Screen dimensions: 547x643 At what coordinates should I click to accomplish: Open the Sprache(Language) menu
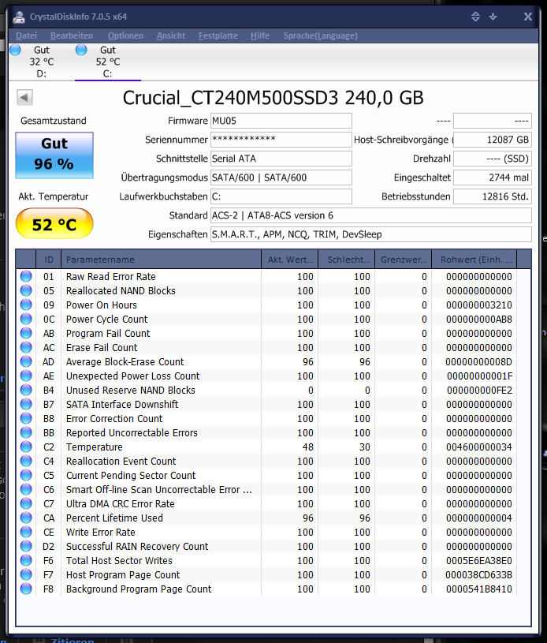coord(321,36)
